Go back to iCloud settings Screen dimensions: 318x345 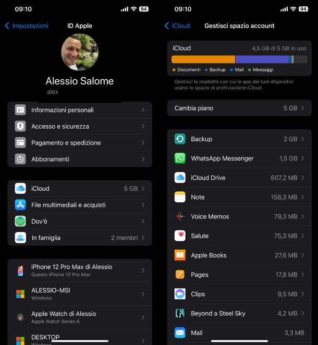click(x=177, y=26)
